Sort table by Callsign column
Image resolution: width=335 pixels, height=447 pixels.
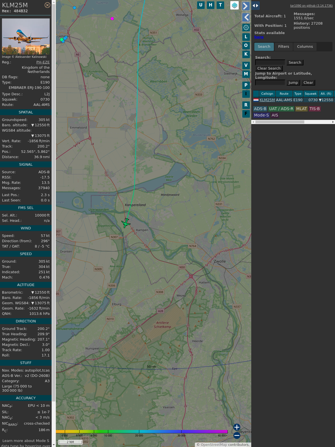pos(267,94)
